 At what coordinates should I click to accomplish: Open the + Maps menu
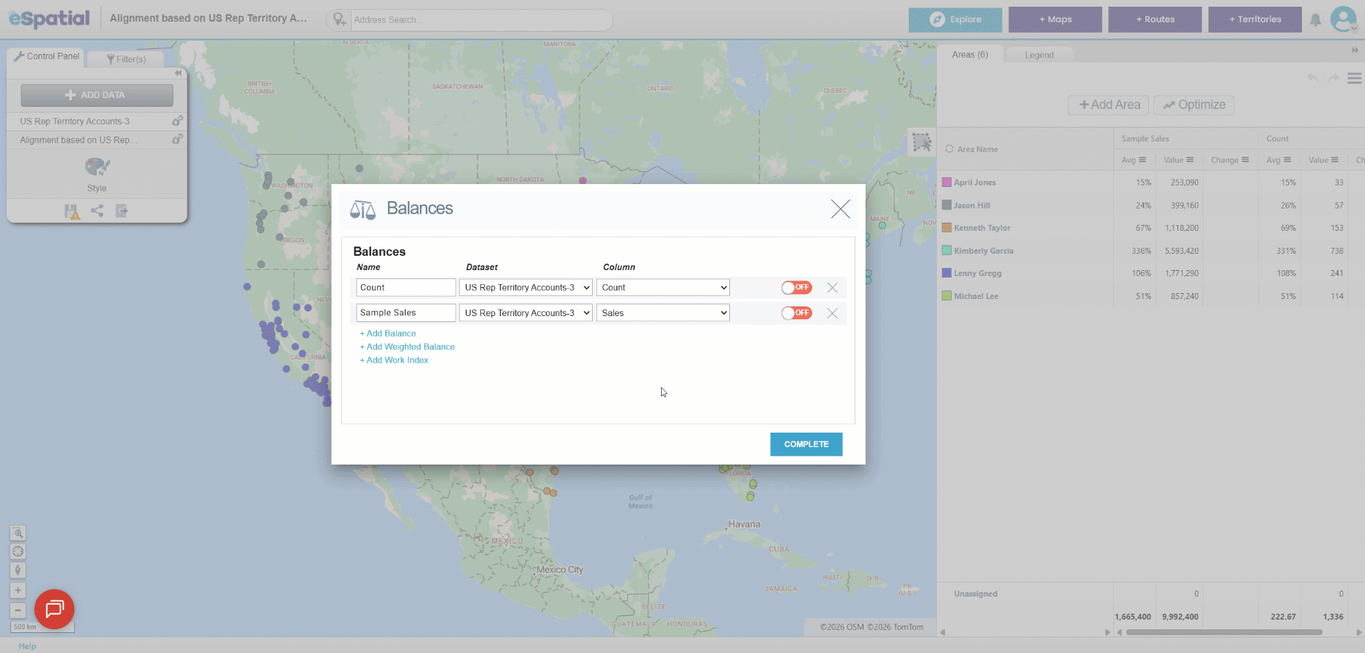1055,19
